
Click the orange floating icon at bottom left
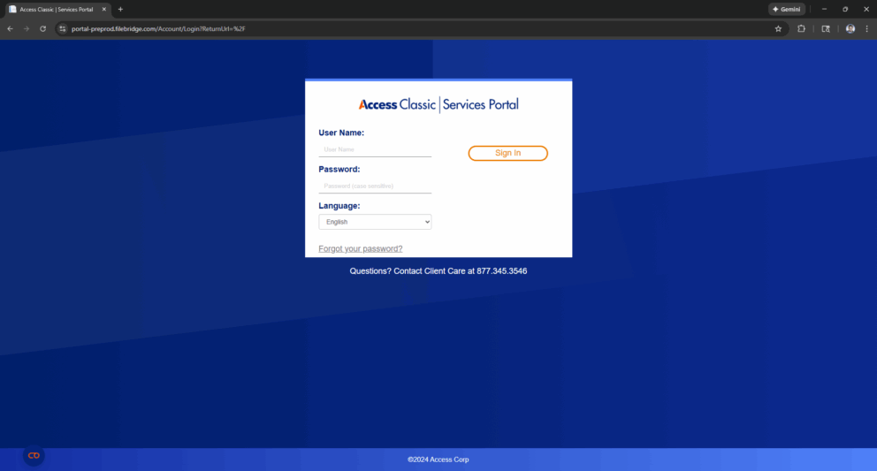(x=34, y=455)
